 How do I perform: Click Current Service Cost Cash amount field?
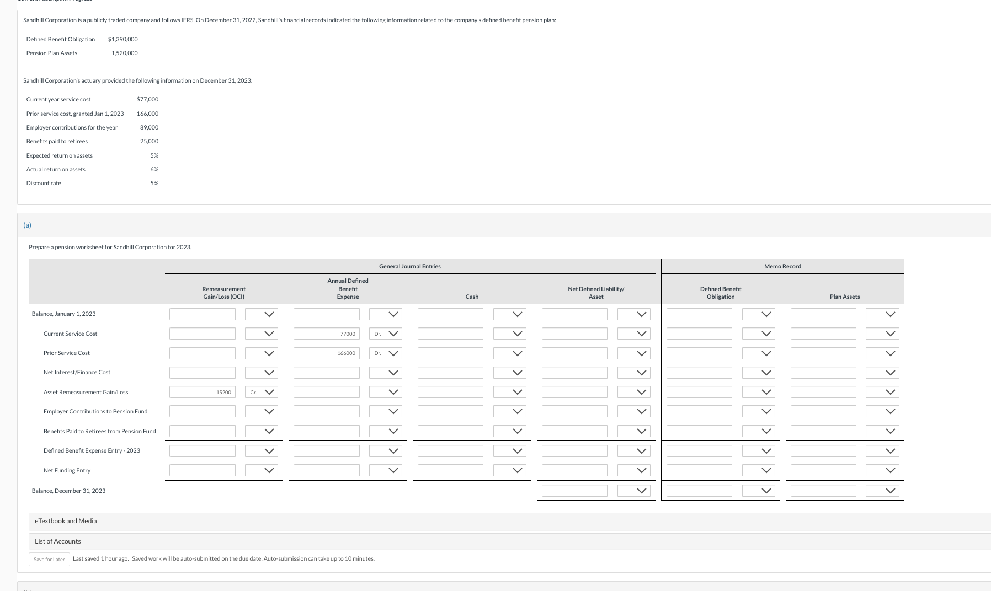click(x=451, y=334)
